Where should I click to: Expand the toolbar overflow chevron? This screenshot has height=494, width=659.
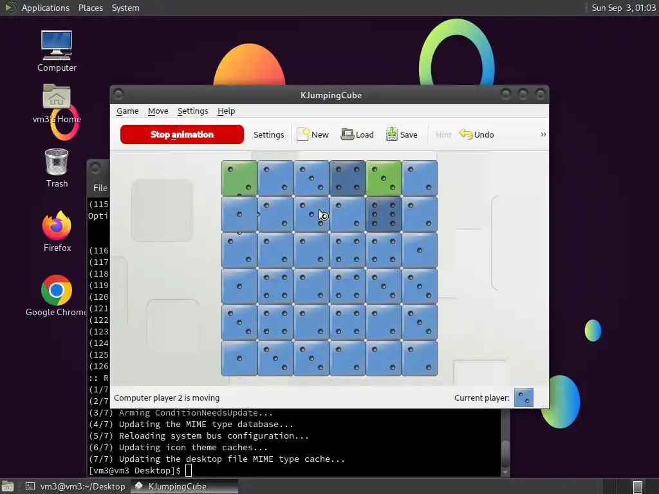coord(543,134)
